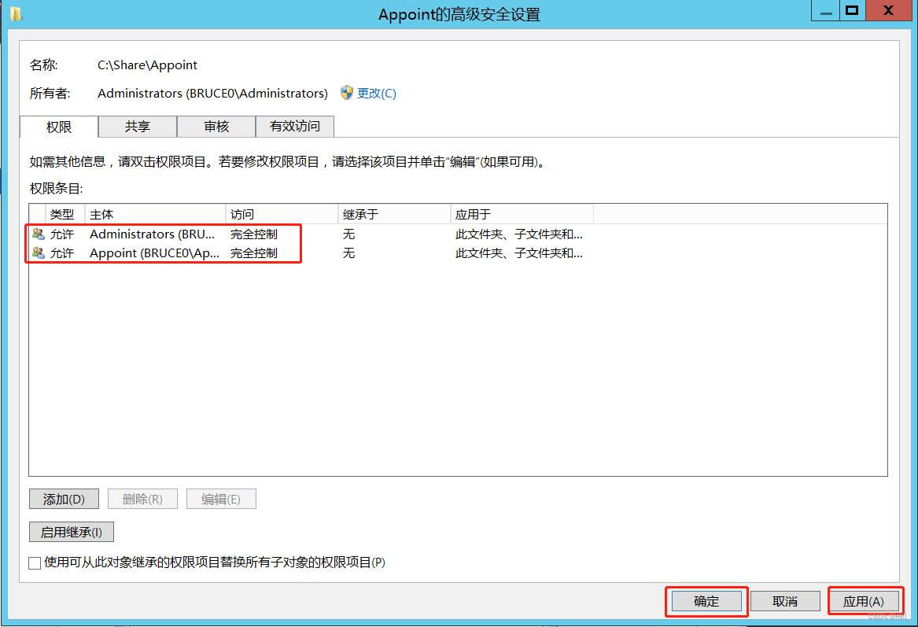Image resolution: width=918 pixels, height=627 pixels.
Task: Maximize the Appoint security settings window
Action: coord(853,10)
